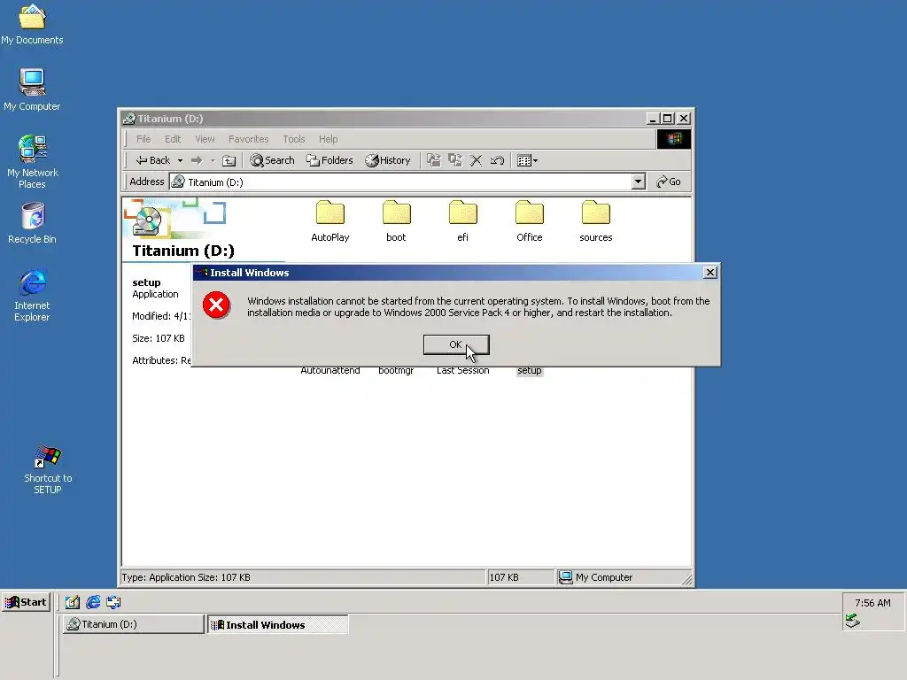Go up one folder level
Image resolution: width=907 pixels, height=680 pixels.
tap(229, 160)
